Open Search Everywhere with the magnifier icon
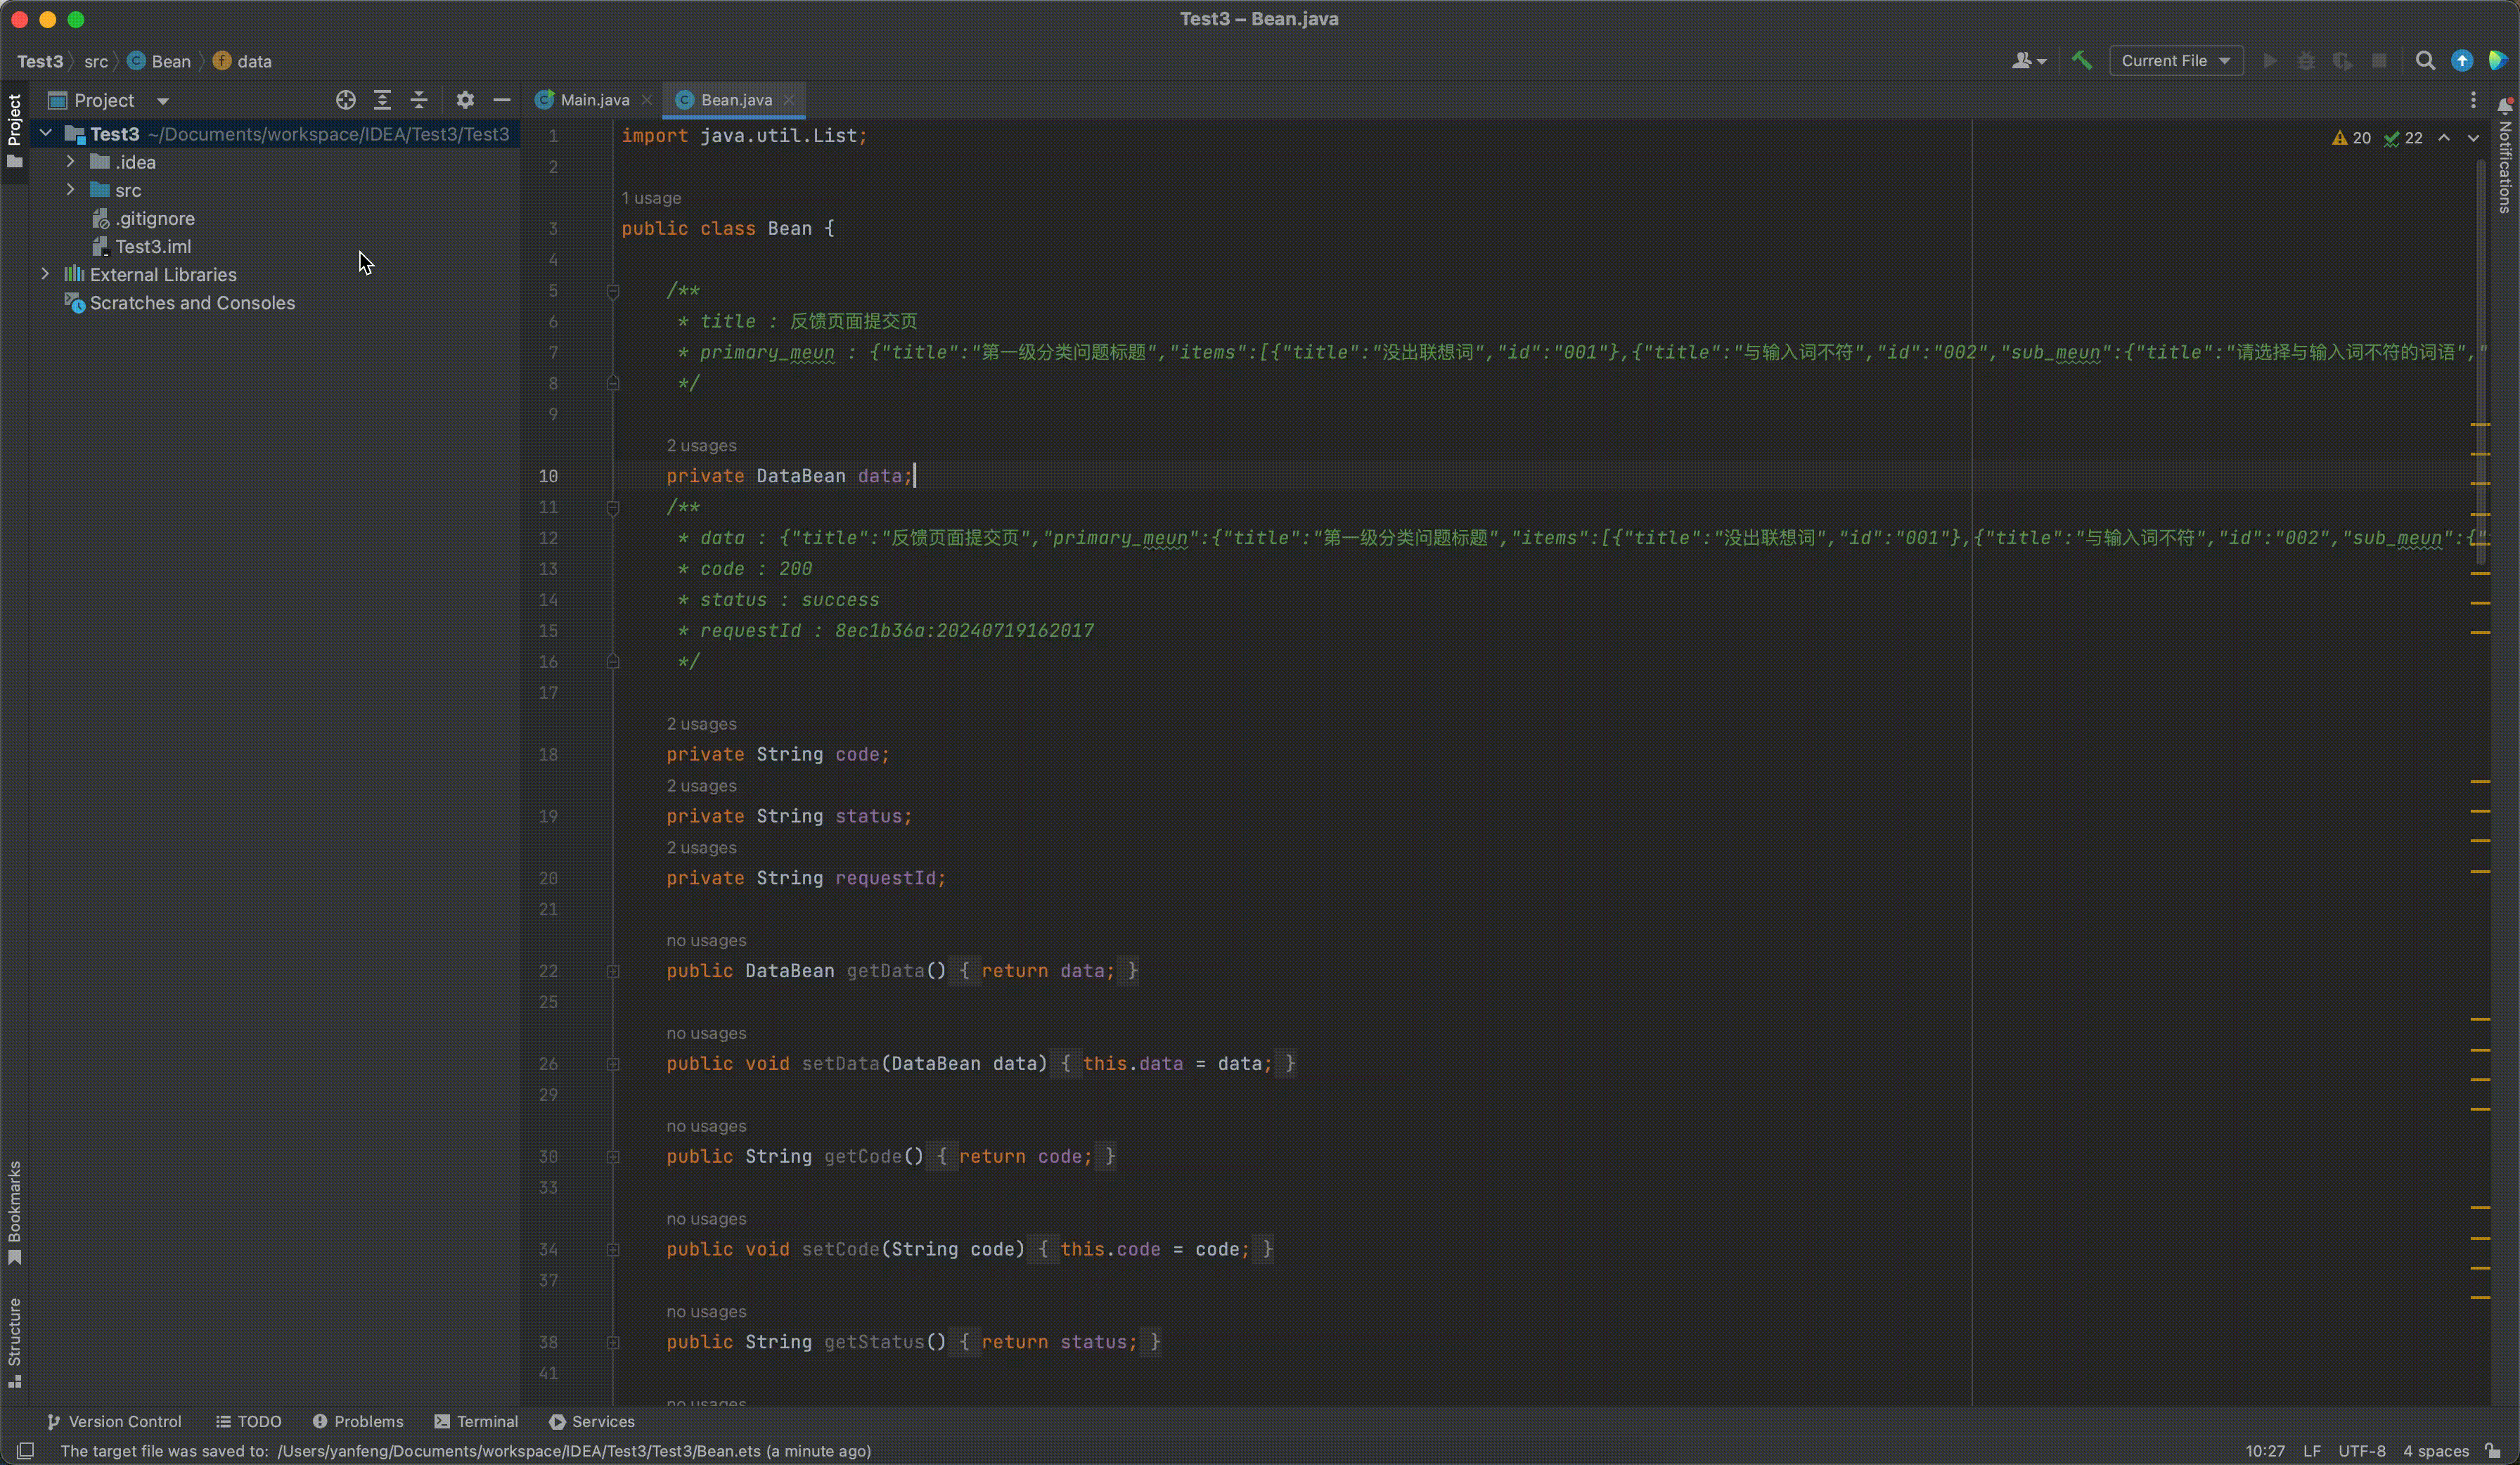The width and height of the screenshot is (2520, 1465). click(2426, 61)
